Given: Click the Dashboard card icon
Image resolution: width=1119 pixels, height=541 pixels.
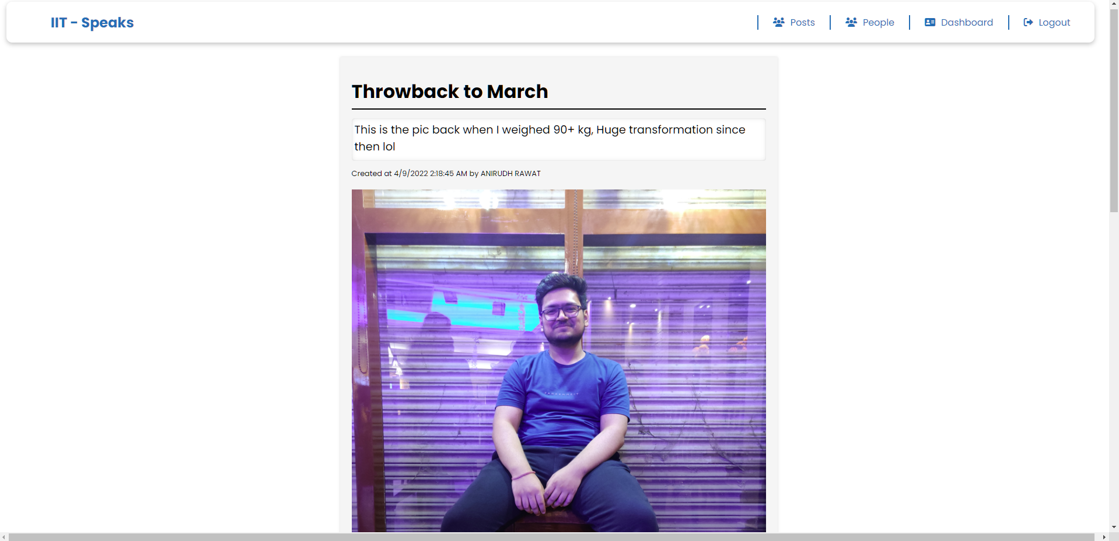Looking at the screenshot, I should click(x=930, y=22).
